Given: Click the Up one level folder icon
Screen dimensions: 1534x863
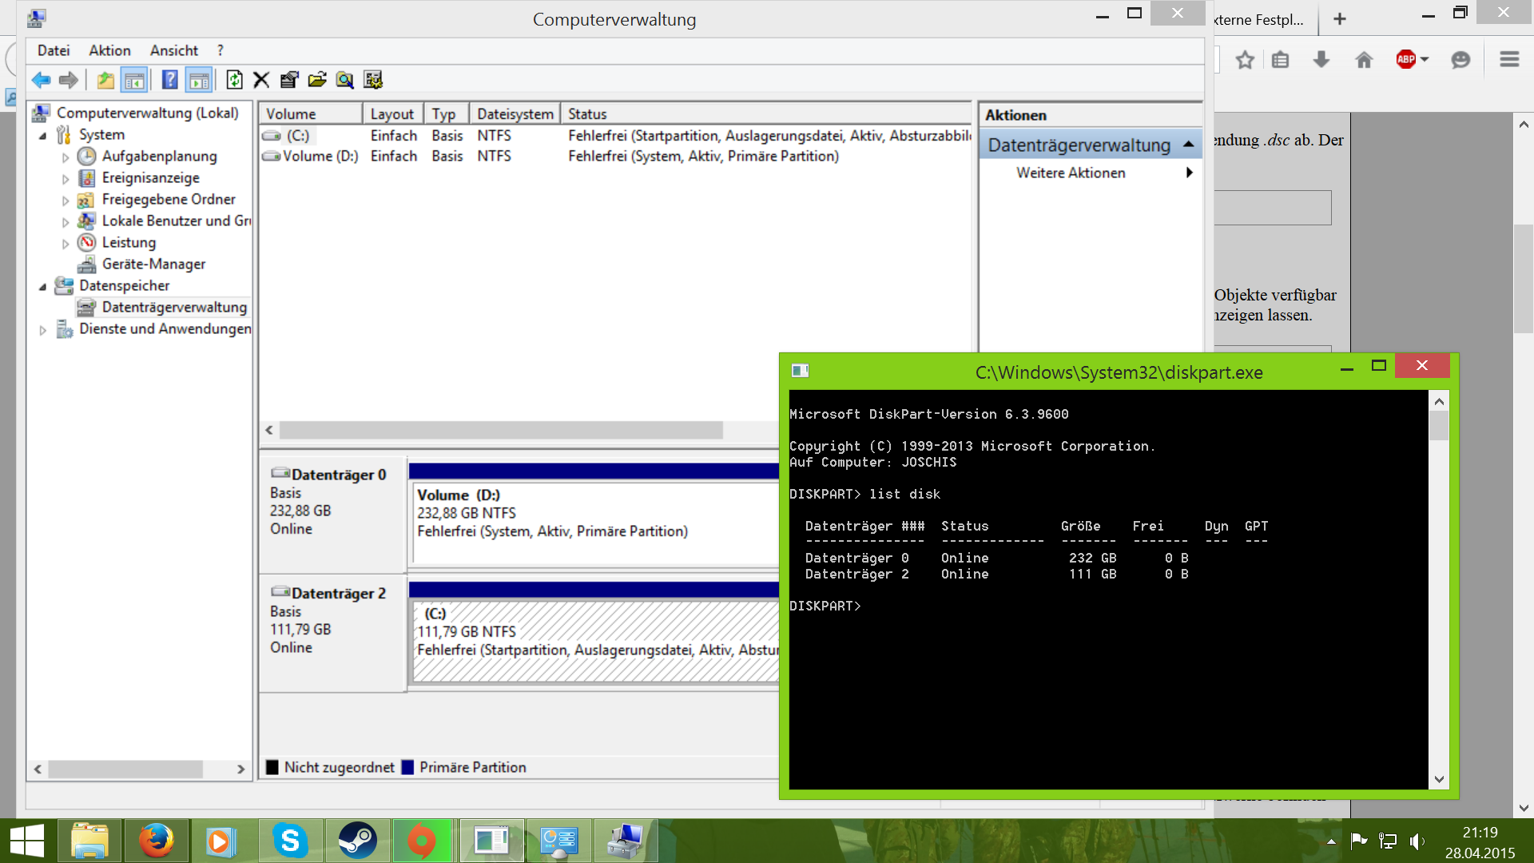Looking at the screenshot, I should pyautogui.click(x=105, y=80).
